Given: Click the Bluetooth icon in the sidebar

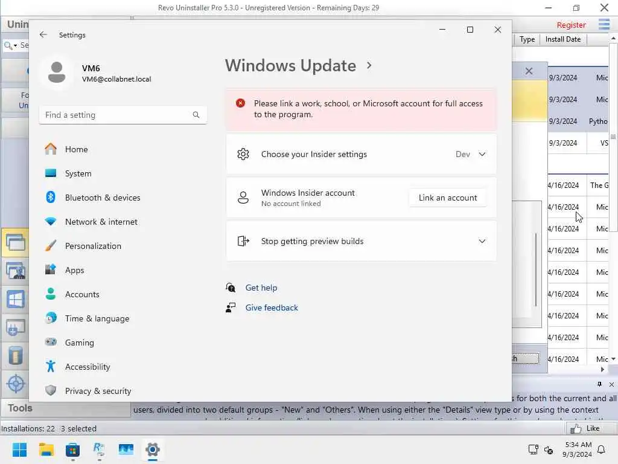Looking at the screenshot, I should click(x=51, y=197).
